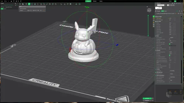Enable Wipe on loops checkbox

point(170,47)
